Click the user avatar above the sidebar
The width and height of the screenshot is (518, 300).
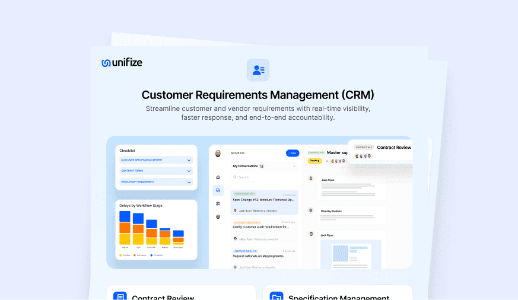(x=218, y=154)
